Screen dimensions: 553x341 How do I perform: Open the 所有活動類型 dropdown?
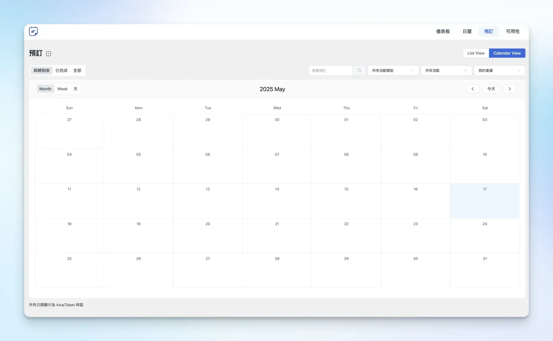pyautogui.click(x=393, y=71)
